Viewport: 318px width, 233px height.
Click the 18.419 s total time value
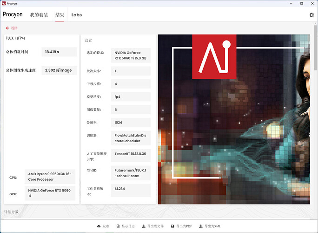coord(59,52)
